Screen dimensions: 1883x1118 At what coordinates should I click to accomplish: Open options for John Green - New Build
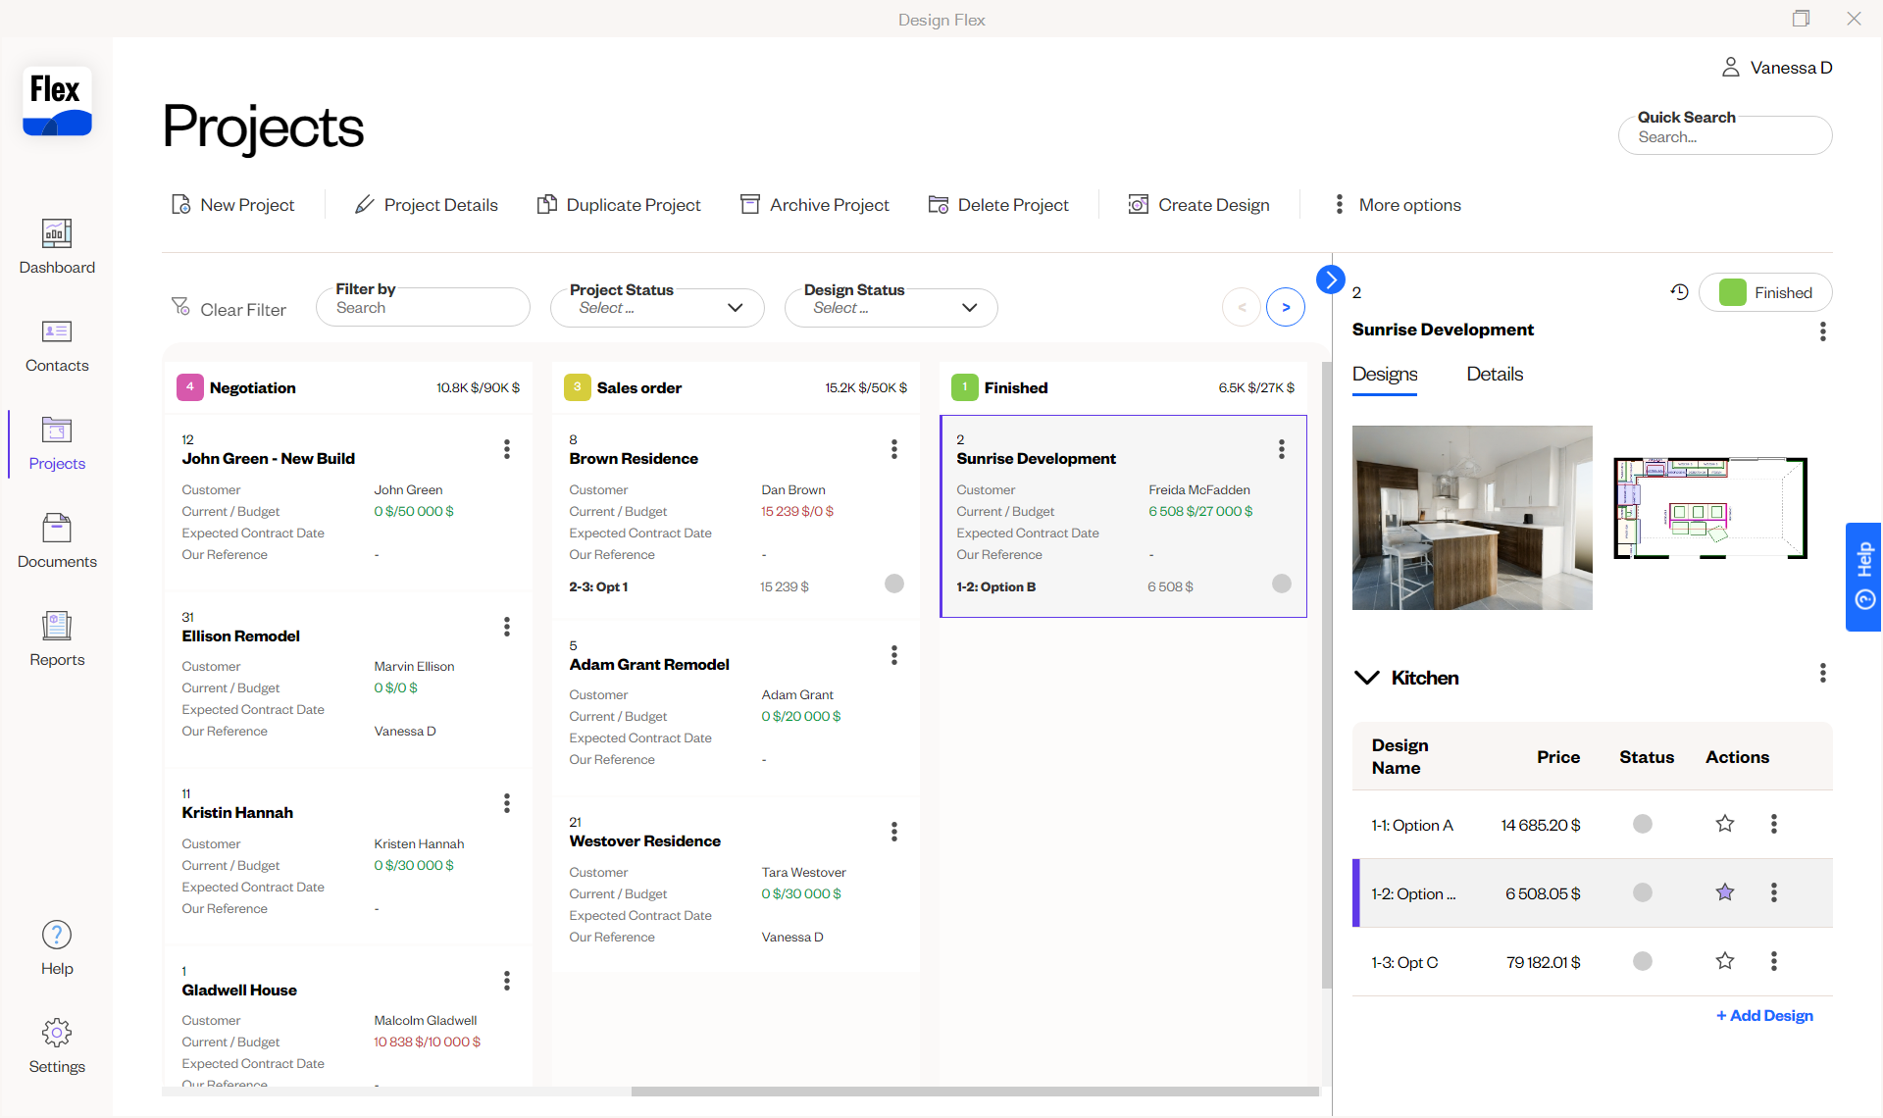tap(507, 449)
